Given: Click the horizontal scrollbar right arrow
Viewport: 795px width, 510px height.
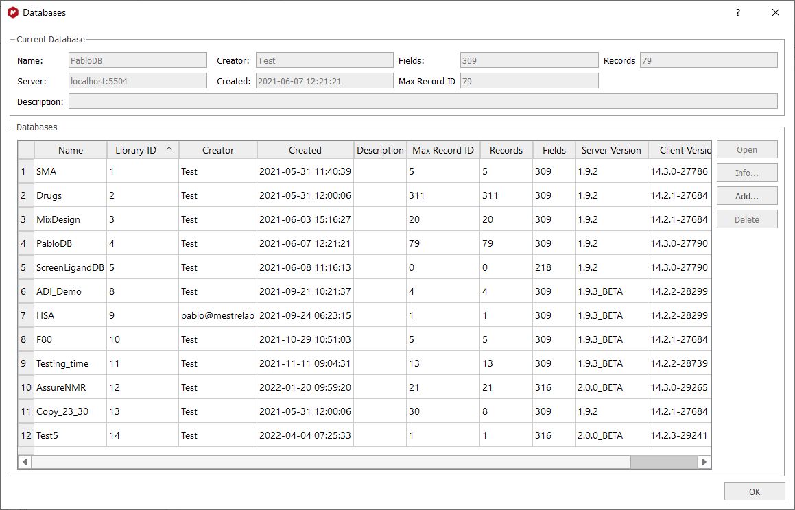Looking at the screenshot, I should pos(704,462).
